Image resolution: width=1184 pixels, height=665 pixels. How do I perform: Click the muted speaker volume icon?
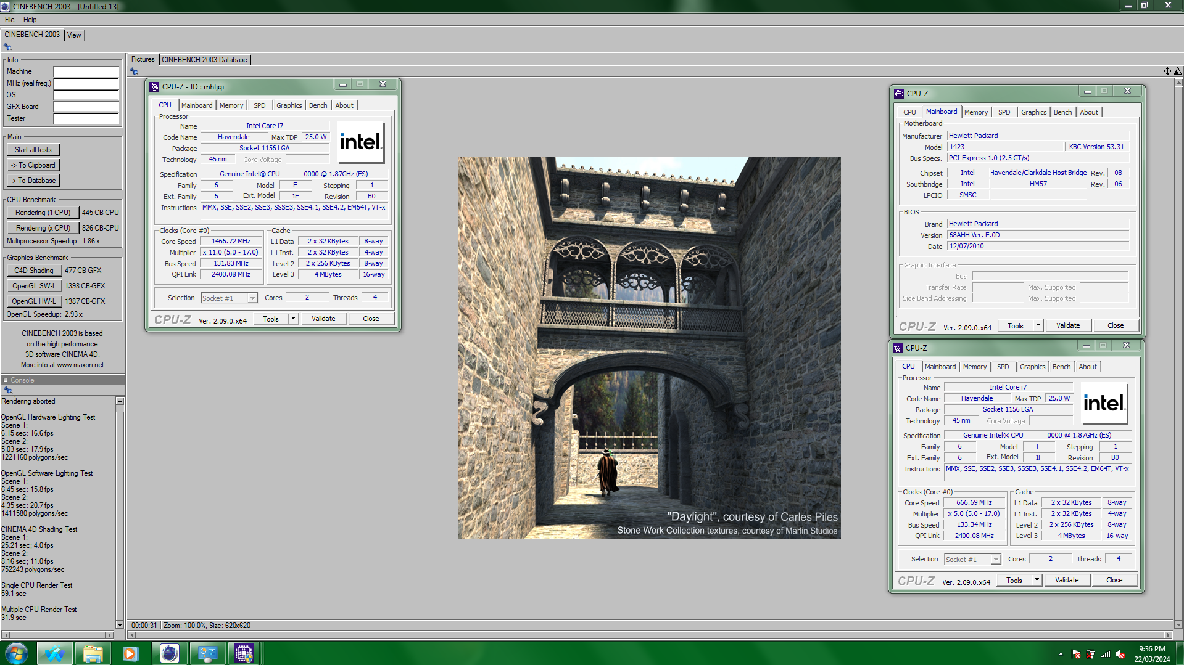[x=1120, y=654]
